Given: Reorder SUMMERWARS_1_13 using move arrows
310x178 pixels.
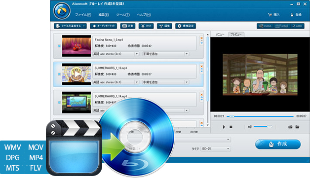Looking at the screenshot, I should pos(201,71).
